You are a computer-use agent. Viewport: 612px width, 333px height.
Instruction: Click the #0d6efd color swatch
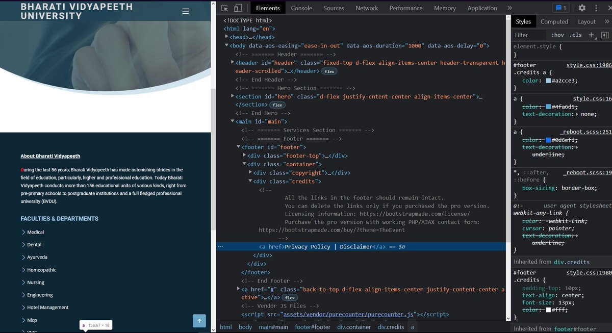[548, 140]
